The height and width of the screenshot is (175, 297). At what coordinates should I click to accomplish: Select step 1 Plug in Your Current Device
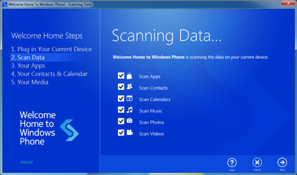(51, 49)
